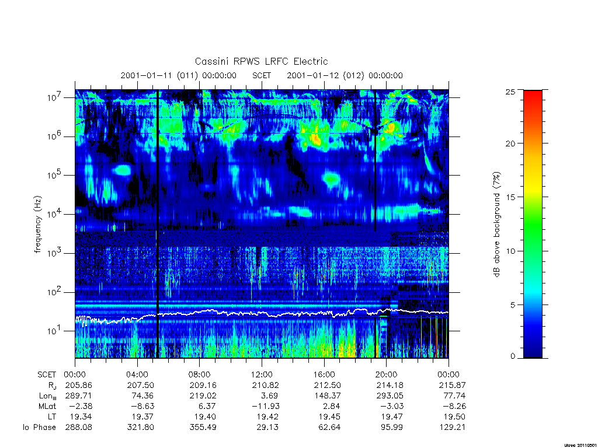
Task: Click the RJ value '205.86'
Action: click(x=79, y=385)
